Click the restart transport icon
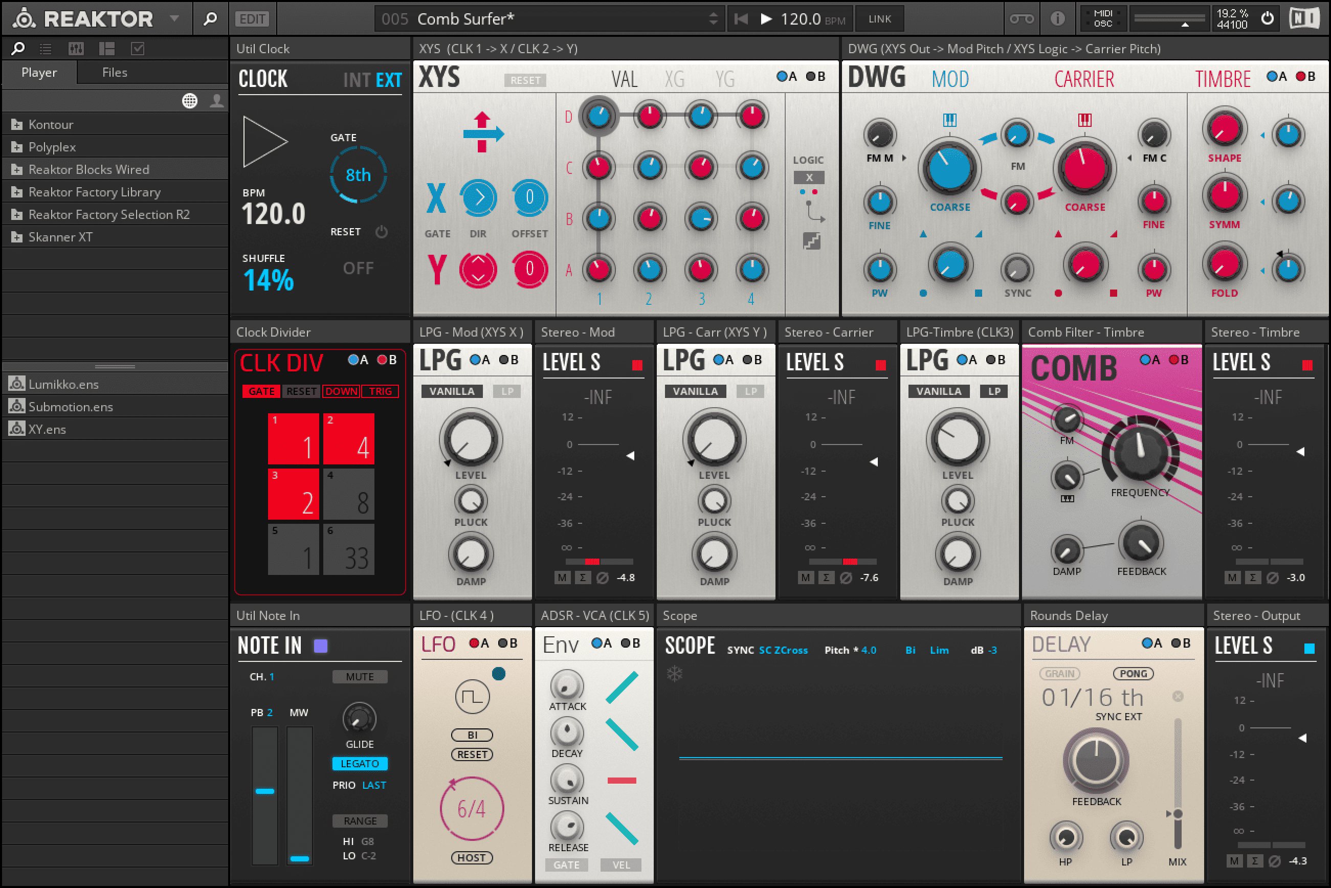Screen dimensions: 1331x888 (740, 19)
